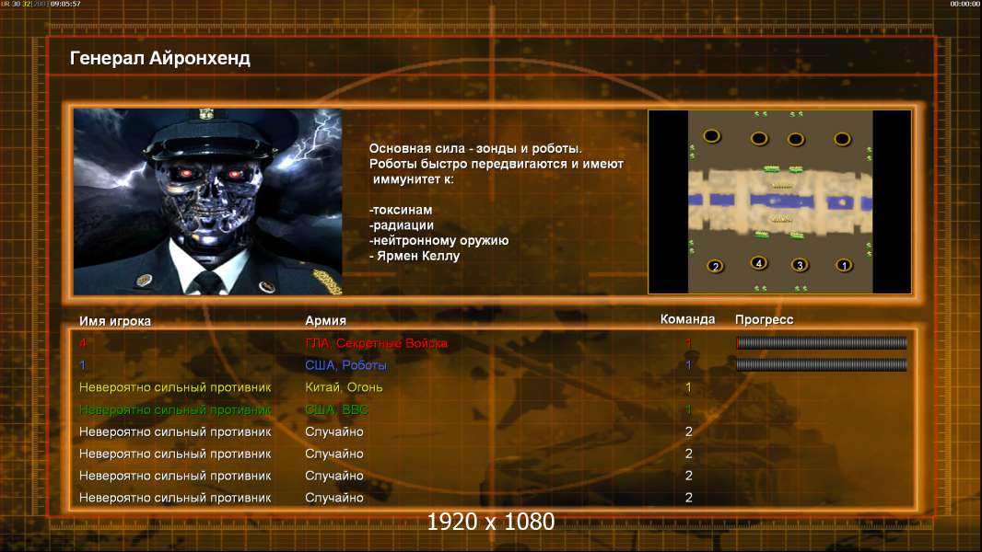Click the opponent name in the 'Китай, Огонь' row
982x552 pixels.
(x=175, y=387)
